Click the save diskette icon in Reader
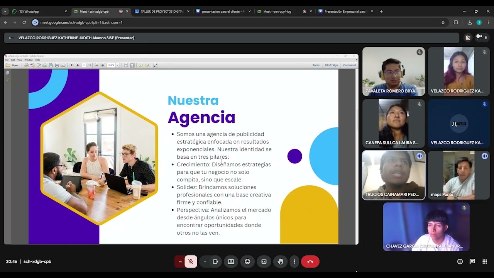Image resolution: width=494 pixels, height=278 pixels. (x=51, y=65)
